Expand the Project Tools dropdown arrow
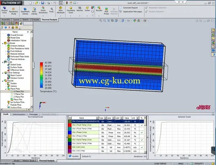 (4, 16)
